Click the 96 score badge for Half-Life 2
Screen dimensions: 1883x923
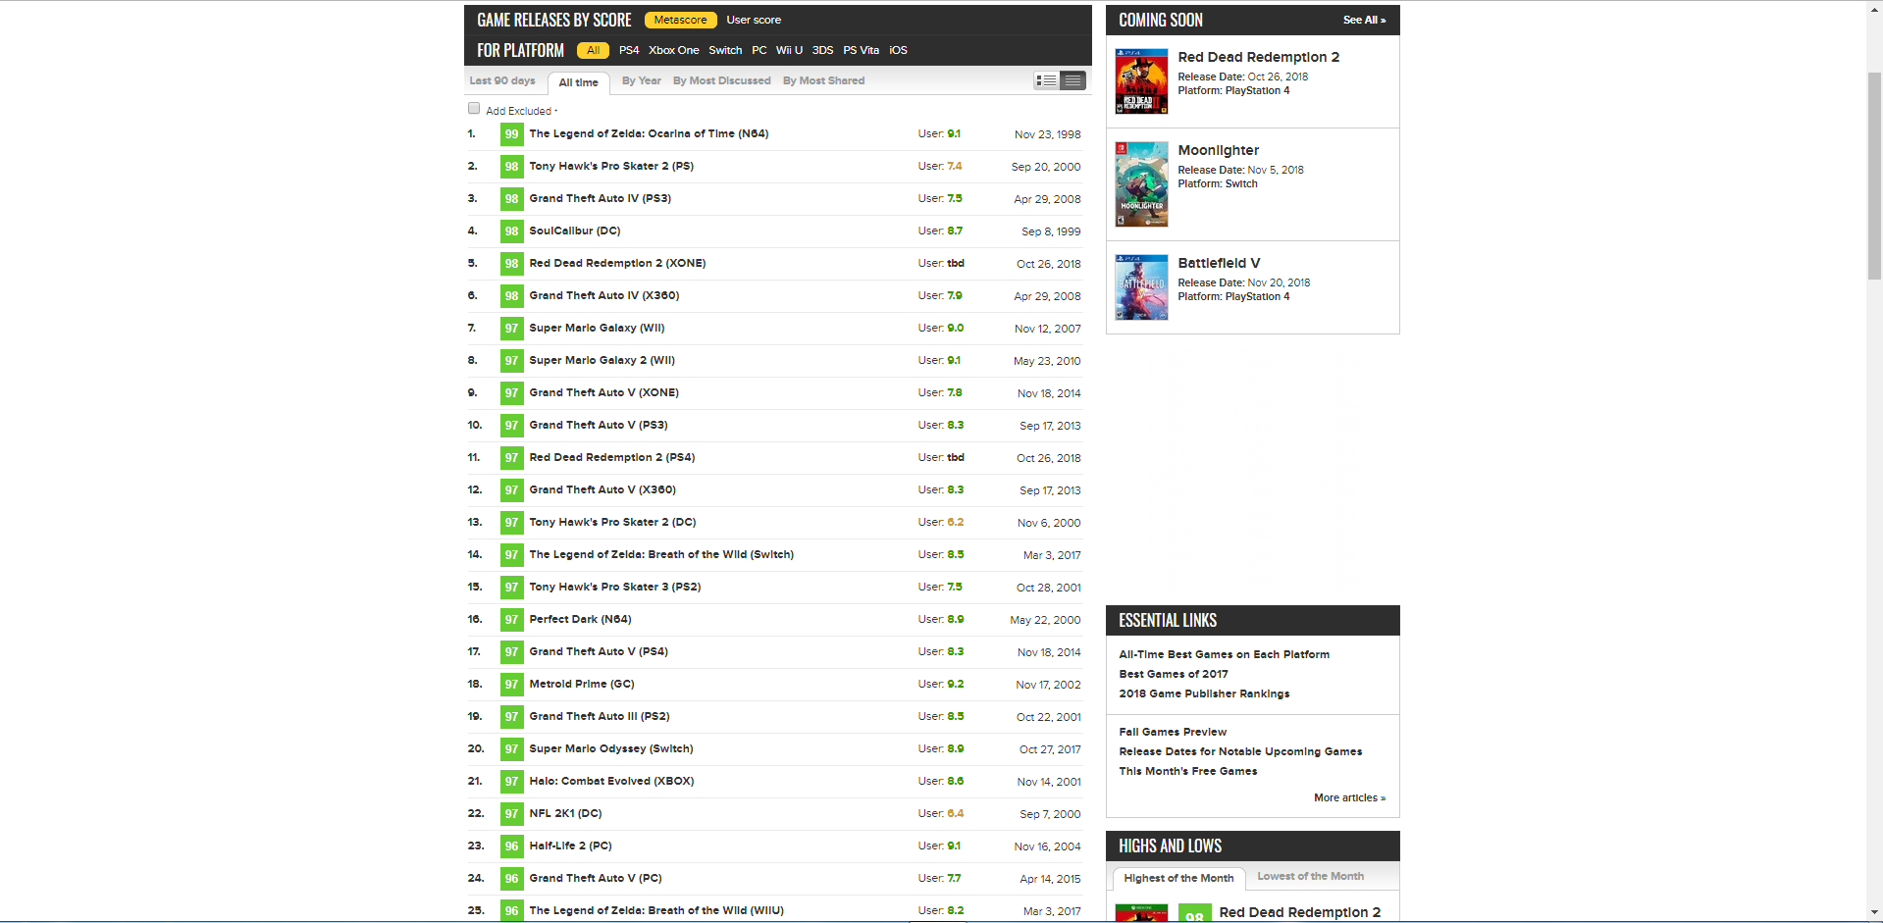pos(511,846)
